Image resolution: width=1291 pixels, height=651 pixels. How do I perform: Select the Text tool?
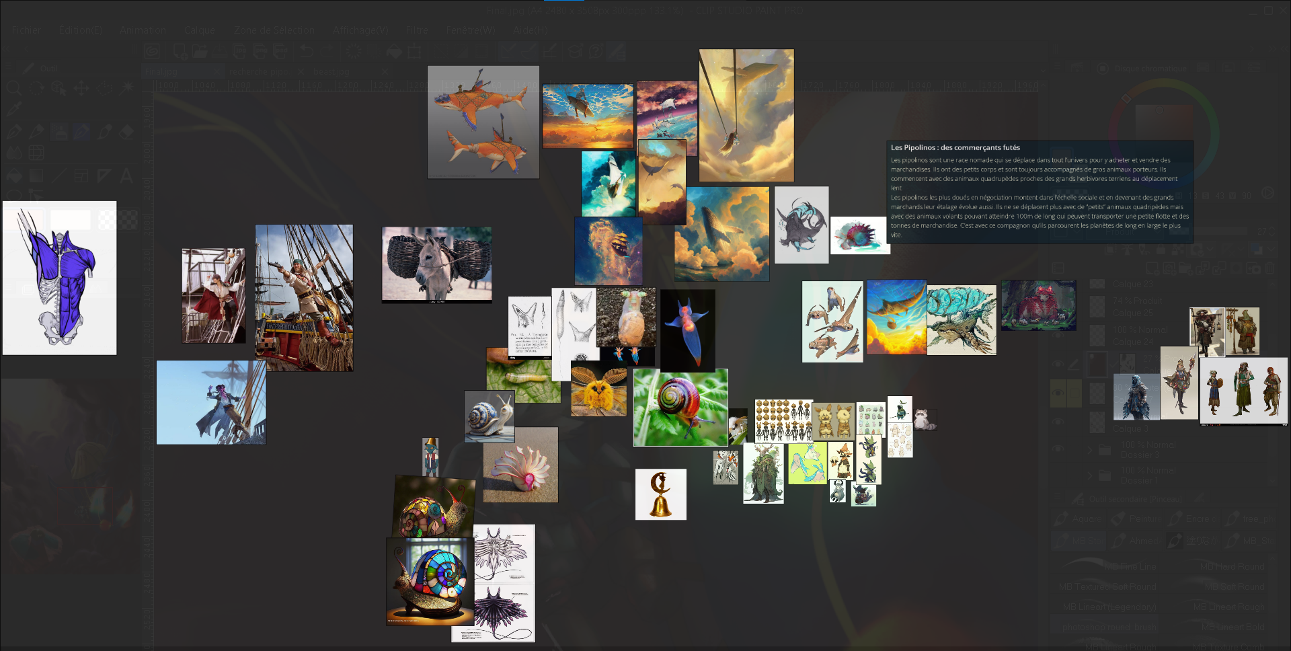coord(126,176)
